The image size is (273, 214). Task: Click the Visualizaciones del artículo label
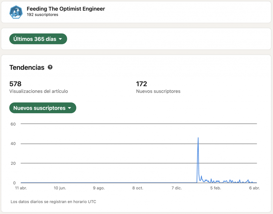(x=39, y=91)
